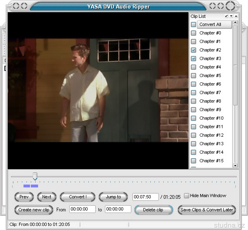The image size is (248, 230).
Task: Click Save Clips & Convert Later
Action: (x=207, y=210)
